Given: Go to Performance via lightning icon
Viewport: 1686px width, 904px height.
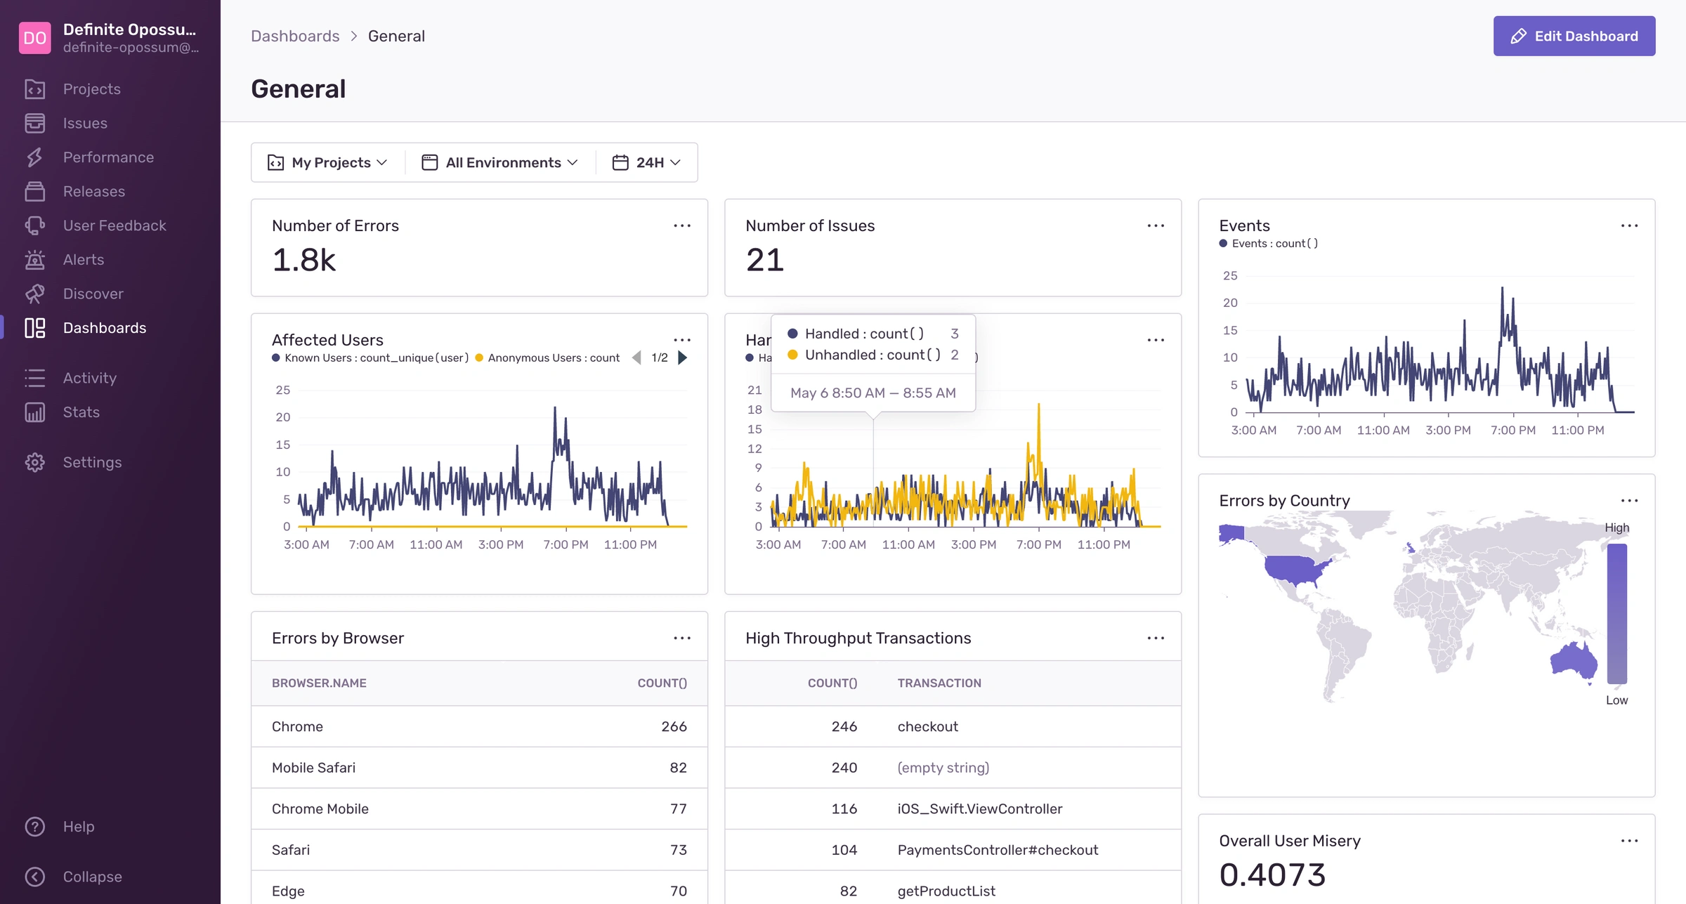Looking at the screenshot, I should pyautogui.click(x=35, y=157).
